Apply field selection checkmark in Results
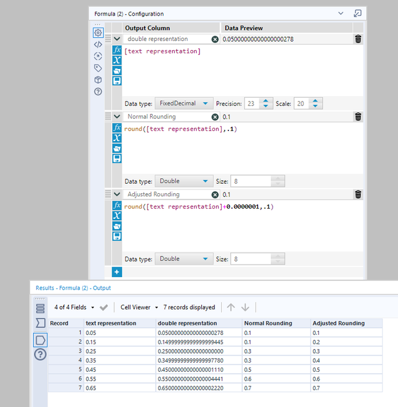The image size is (398, 407). pos(104,307)
